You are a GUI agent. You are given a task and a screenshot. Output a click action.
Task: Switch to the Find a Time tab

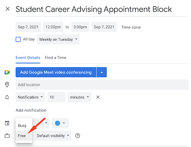(x=56, y=57)
